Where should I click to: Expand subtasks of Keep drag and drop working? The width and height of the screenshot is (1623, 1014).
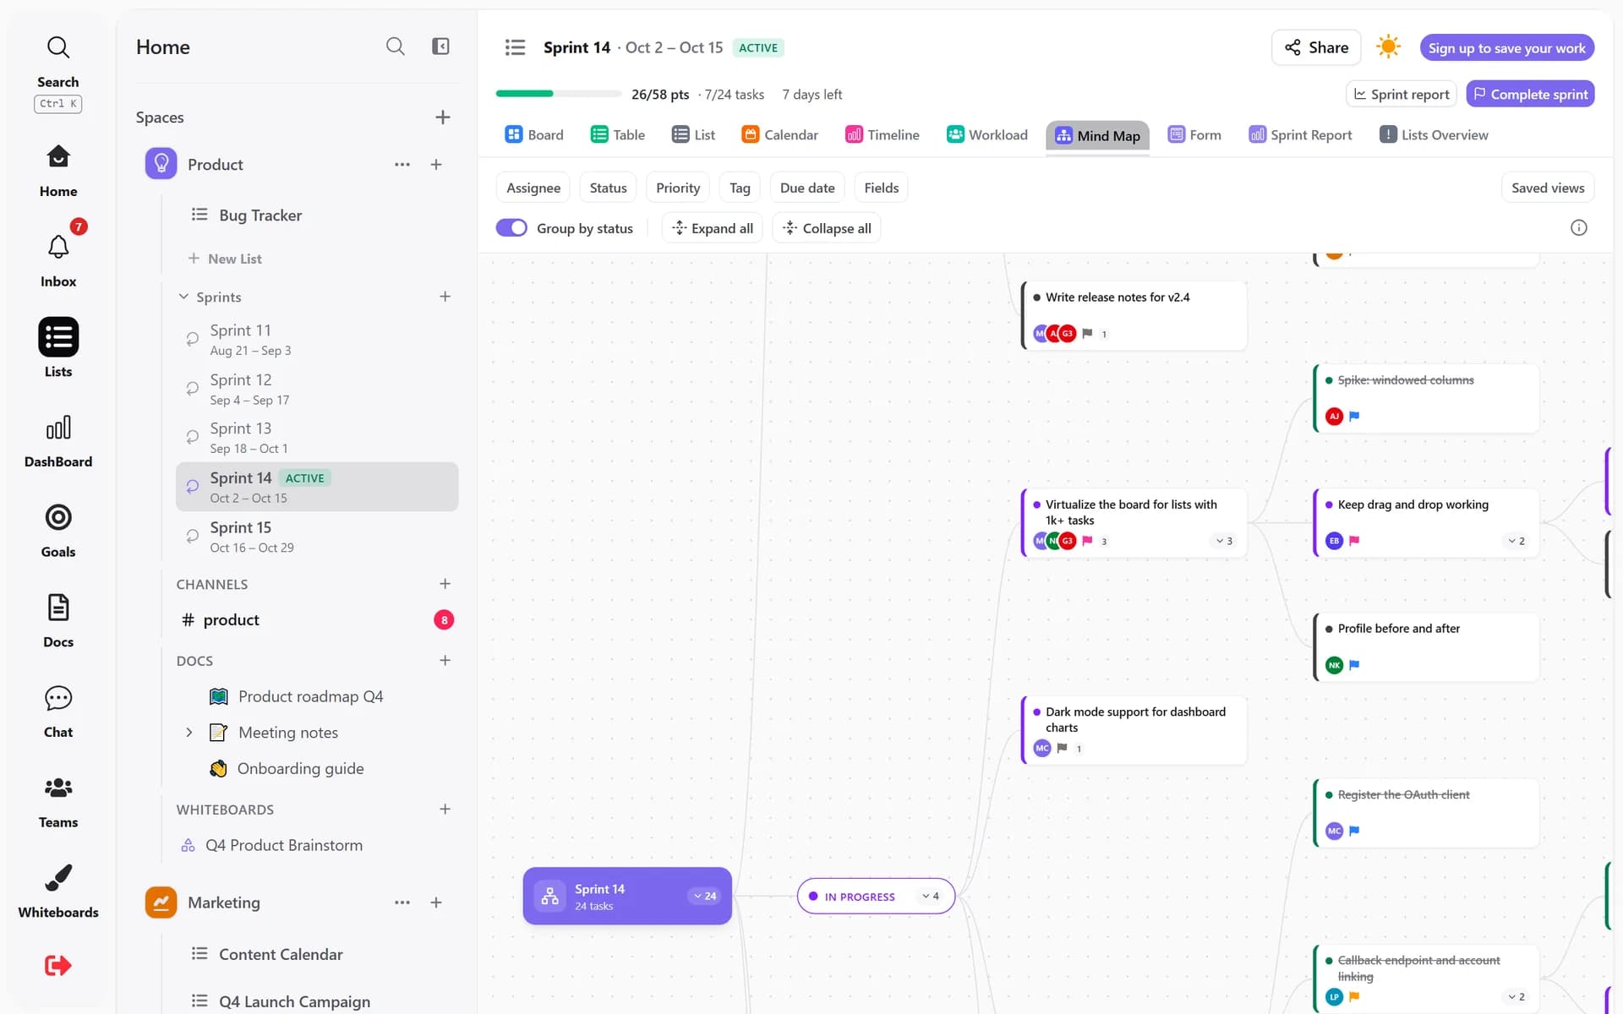(1516, 541)
